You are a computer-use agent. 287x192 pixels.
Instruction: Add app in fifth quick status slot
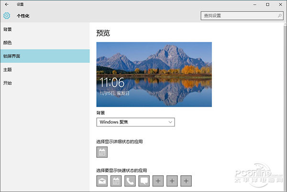pos(158,181)
